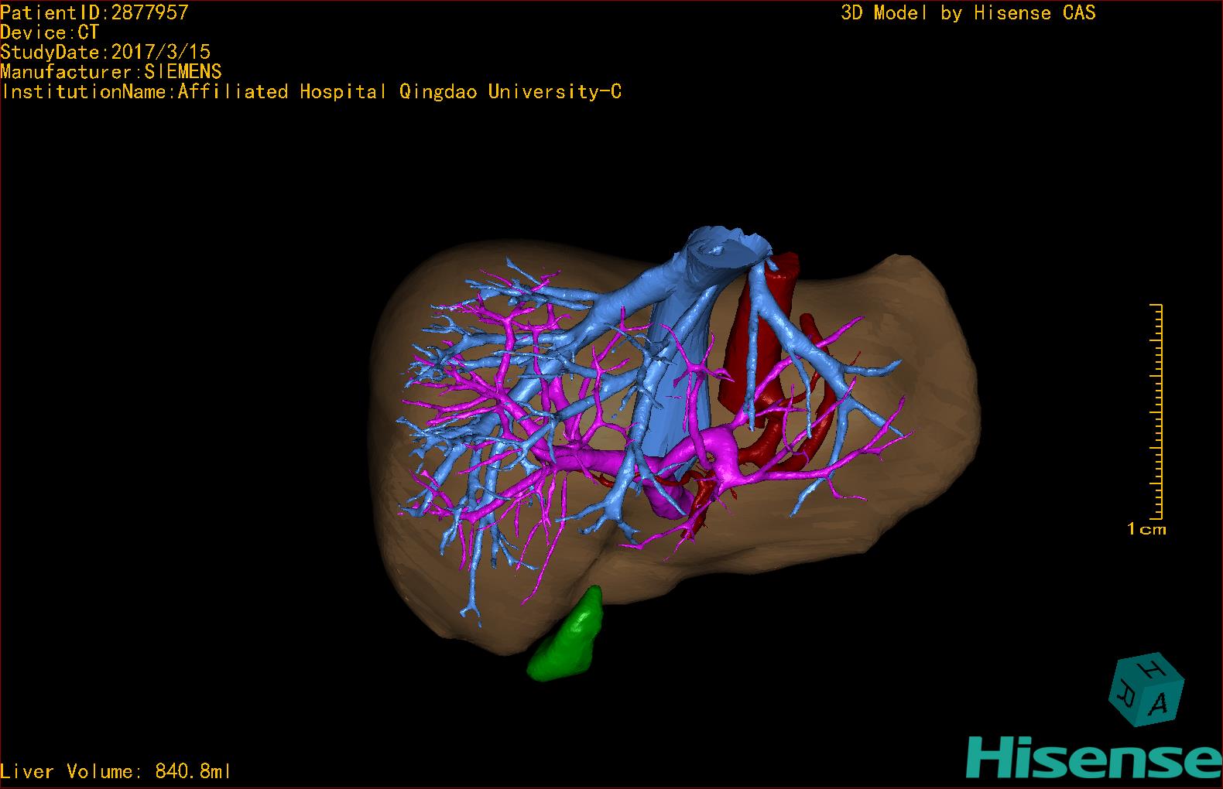Click the InstitutionName Affiliated Hospital text

[311, 92]
